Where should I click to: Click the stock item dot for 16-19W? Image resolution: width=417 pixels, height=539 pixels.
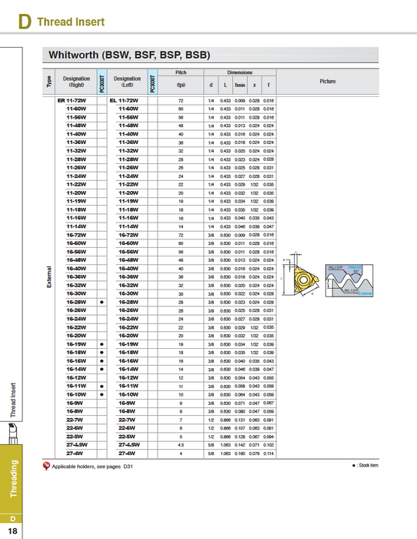click(x=102, y=344)
